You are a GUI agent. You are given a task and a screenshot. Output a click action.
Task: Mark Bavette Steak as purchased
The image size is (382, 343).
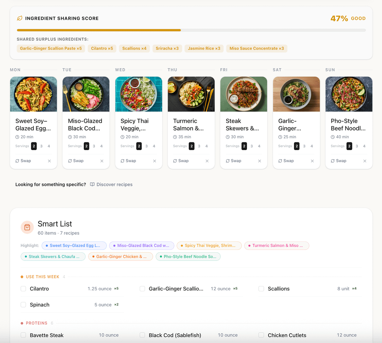(23, 335)
